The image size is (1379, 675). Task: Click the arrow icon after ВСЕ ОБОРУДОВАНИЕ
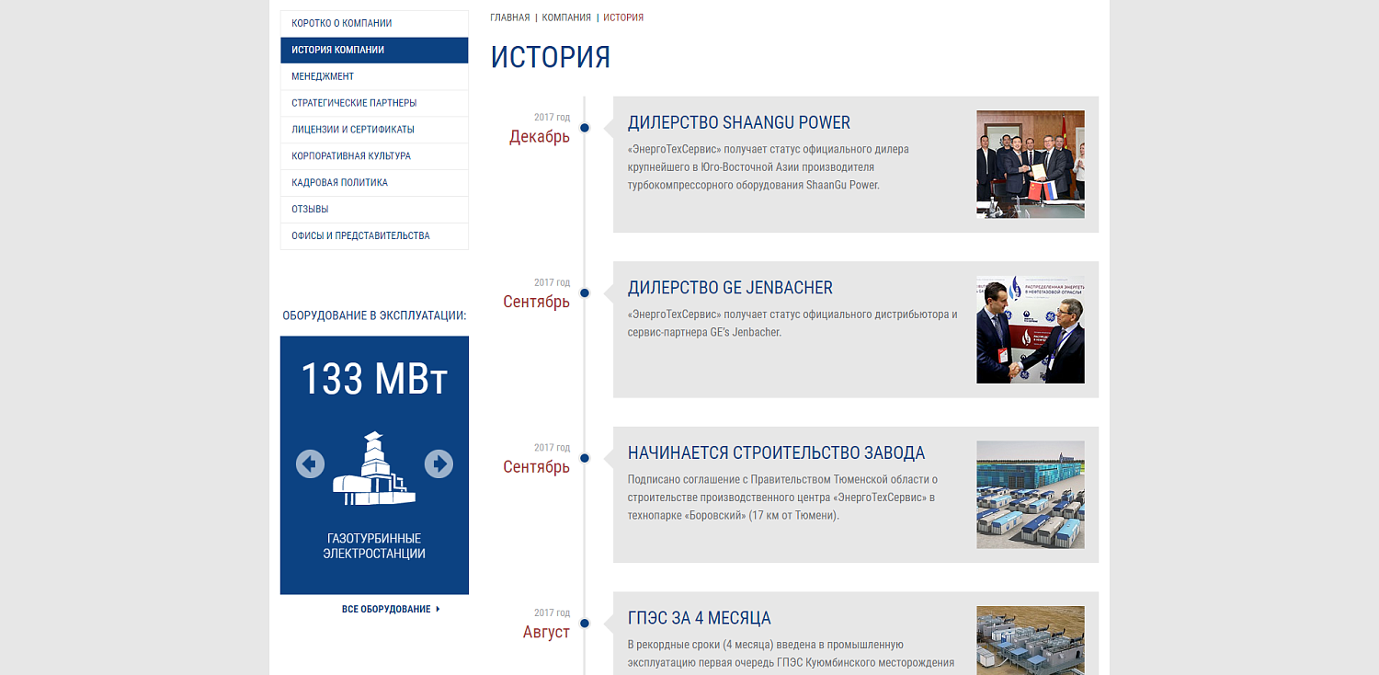tap(439, 608)
